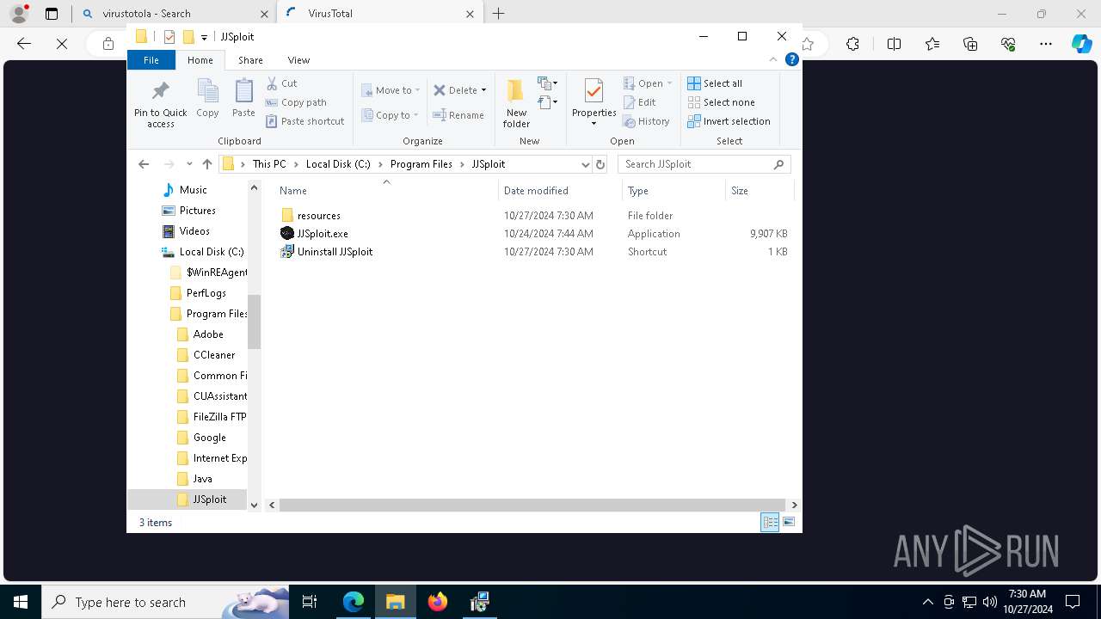Screen dimensions: 1101x619
Task: Select Uninstall JJSploit shortcut
Action: click(x=327, y=252)
